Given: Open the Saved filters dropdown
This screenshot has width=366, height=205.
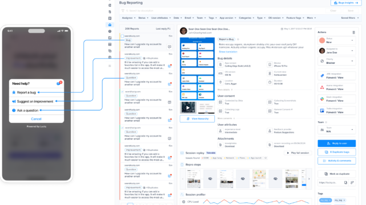Looking at the screenshot, I should [349, 18].
